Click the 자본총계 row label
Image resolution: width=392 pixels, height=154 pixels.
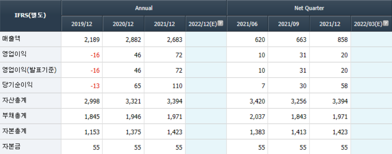14,131
